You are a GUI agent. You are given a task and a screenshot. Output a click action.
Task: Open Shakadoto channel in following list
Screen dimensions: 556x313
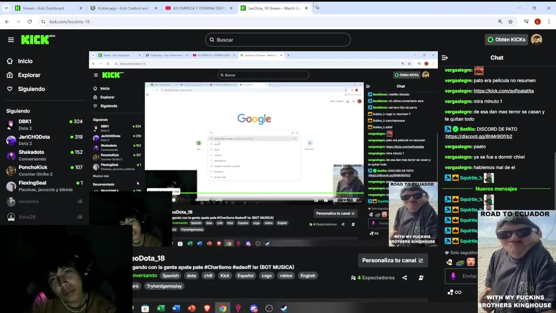44,155
